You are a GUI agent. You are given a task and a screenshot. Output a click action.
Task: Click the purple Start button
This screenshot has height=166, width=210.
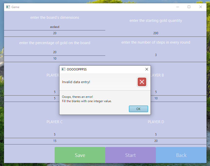tap(131, 155)
